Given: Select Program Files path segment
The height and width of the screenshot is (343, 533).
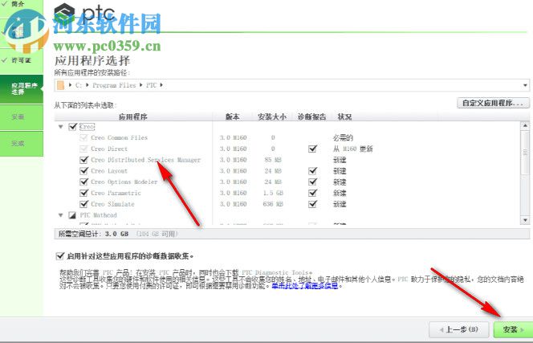Looking at the screenshot, I should [x=114, y=85].
